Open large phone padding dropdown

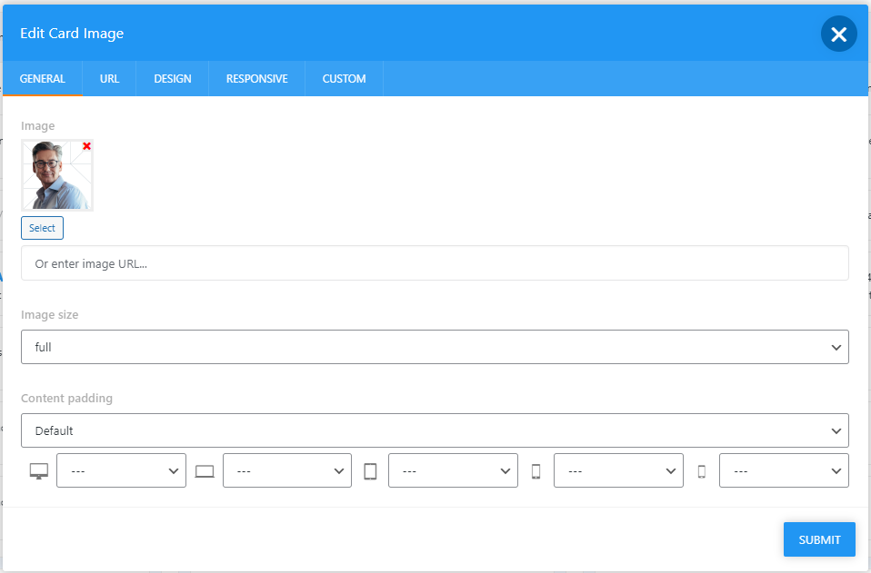(x=618, y=470)
